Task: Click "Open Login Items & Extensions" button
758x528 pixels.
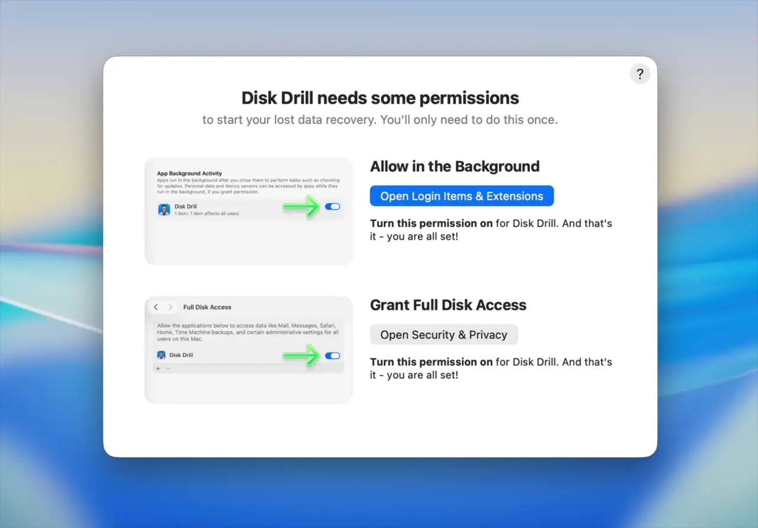Action: [x=461, y=196]
